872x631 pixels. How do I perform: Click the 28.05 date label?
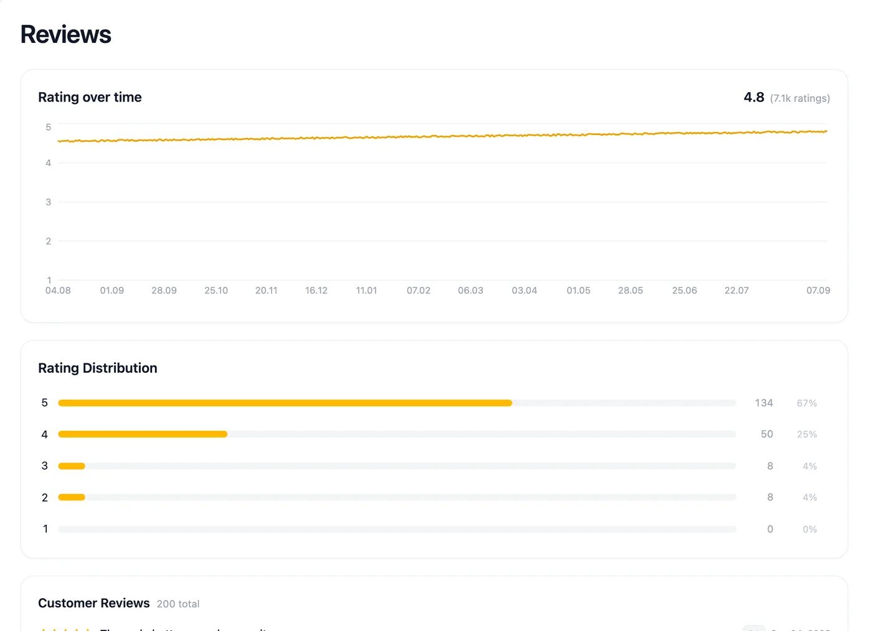[x=630, y=291]
